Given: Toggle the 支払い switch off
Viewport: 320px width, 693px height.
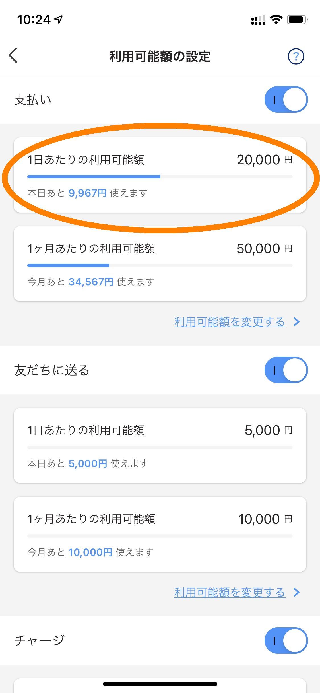Looking at the screenshot, I should 286,100.
